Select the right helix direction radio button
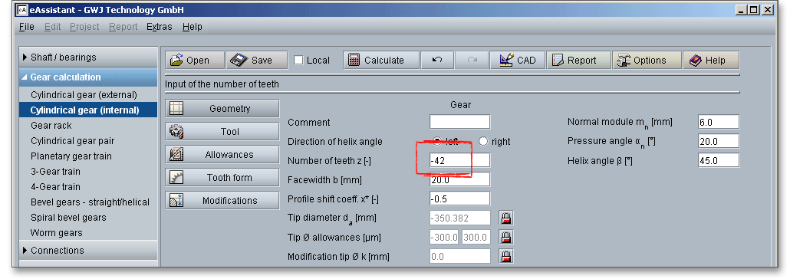This screenshot has width=790, height=279. tap(483, 142)
